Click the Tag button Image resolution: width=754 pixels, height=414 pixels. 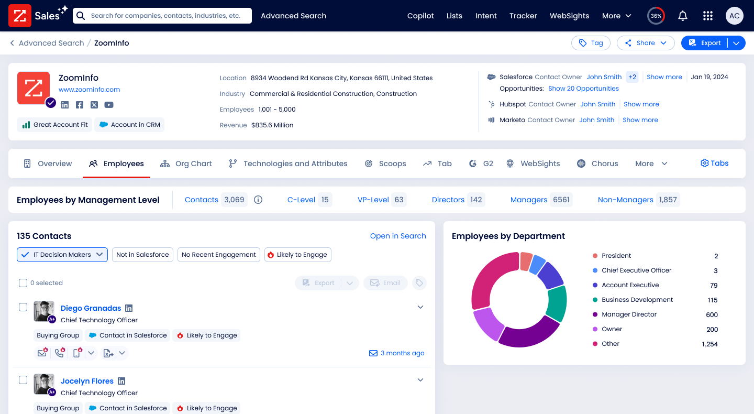(x=591, y=43)
